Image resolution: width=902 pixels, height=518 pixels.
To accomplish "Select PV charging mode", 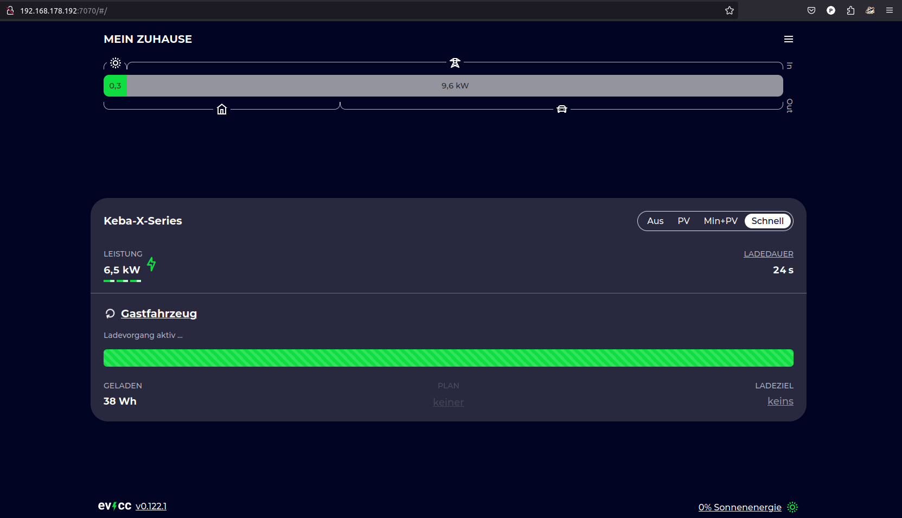I will [683, 221].
